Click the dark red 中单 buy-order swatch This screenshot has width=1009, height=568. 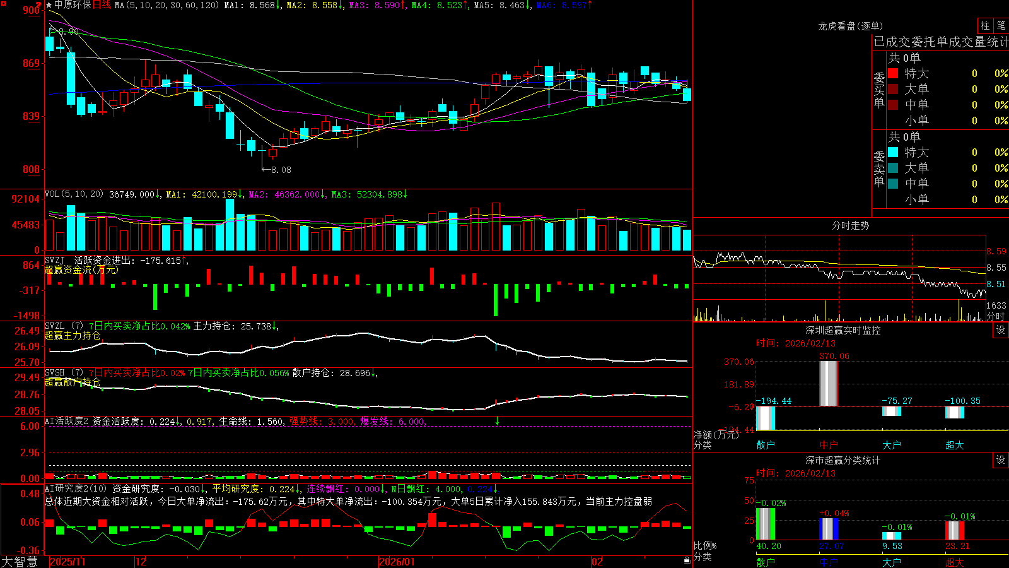pyautogui.click(x=893, y=105)
